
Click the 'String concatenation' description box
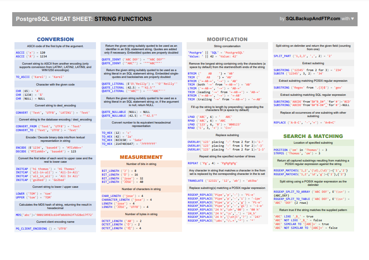pos(227,46)
